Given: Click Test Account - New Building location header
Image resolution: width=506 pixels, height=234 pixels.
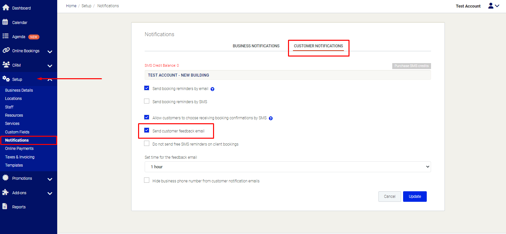Looking at the screenshot, I should pyautogui.click(x=288, y=75).
